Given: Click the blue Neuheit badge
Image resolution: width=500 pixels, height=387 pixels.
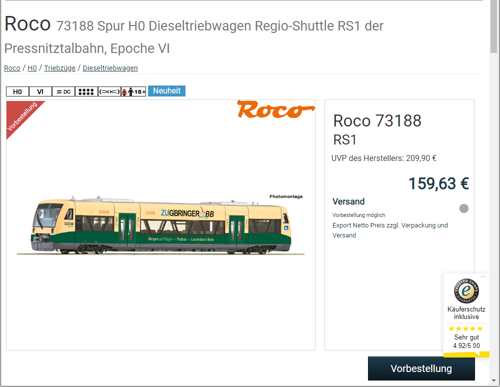Looking at the screenshot, I should point(166,91).
